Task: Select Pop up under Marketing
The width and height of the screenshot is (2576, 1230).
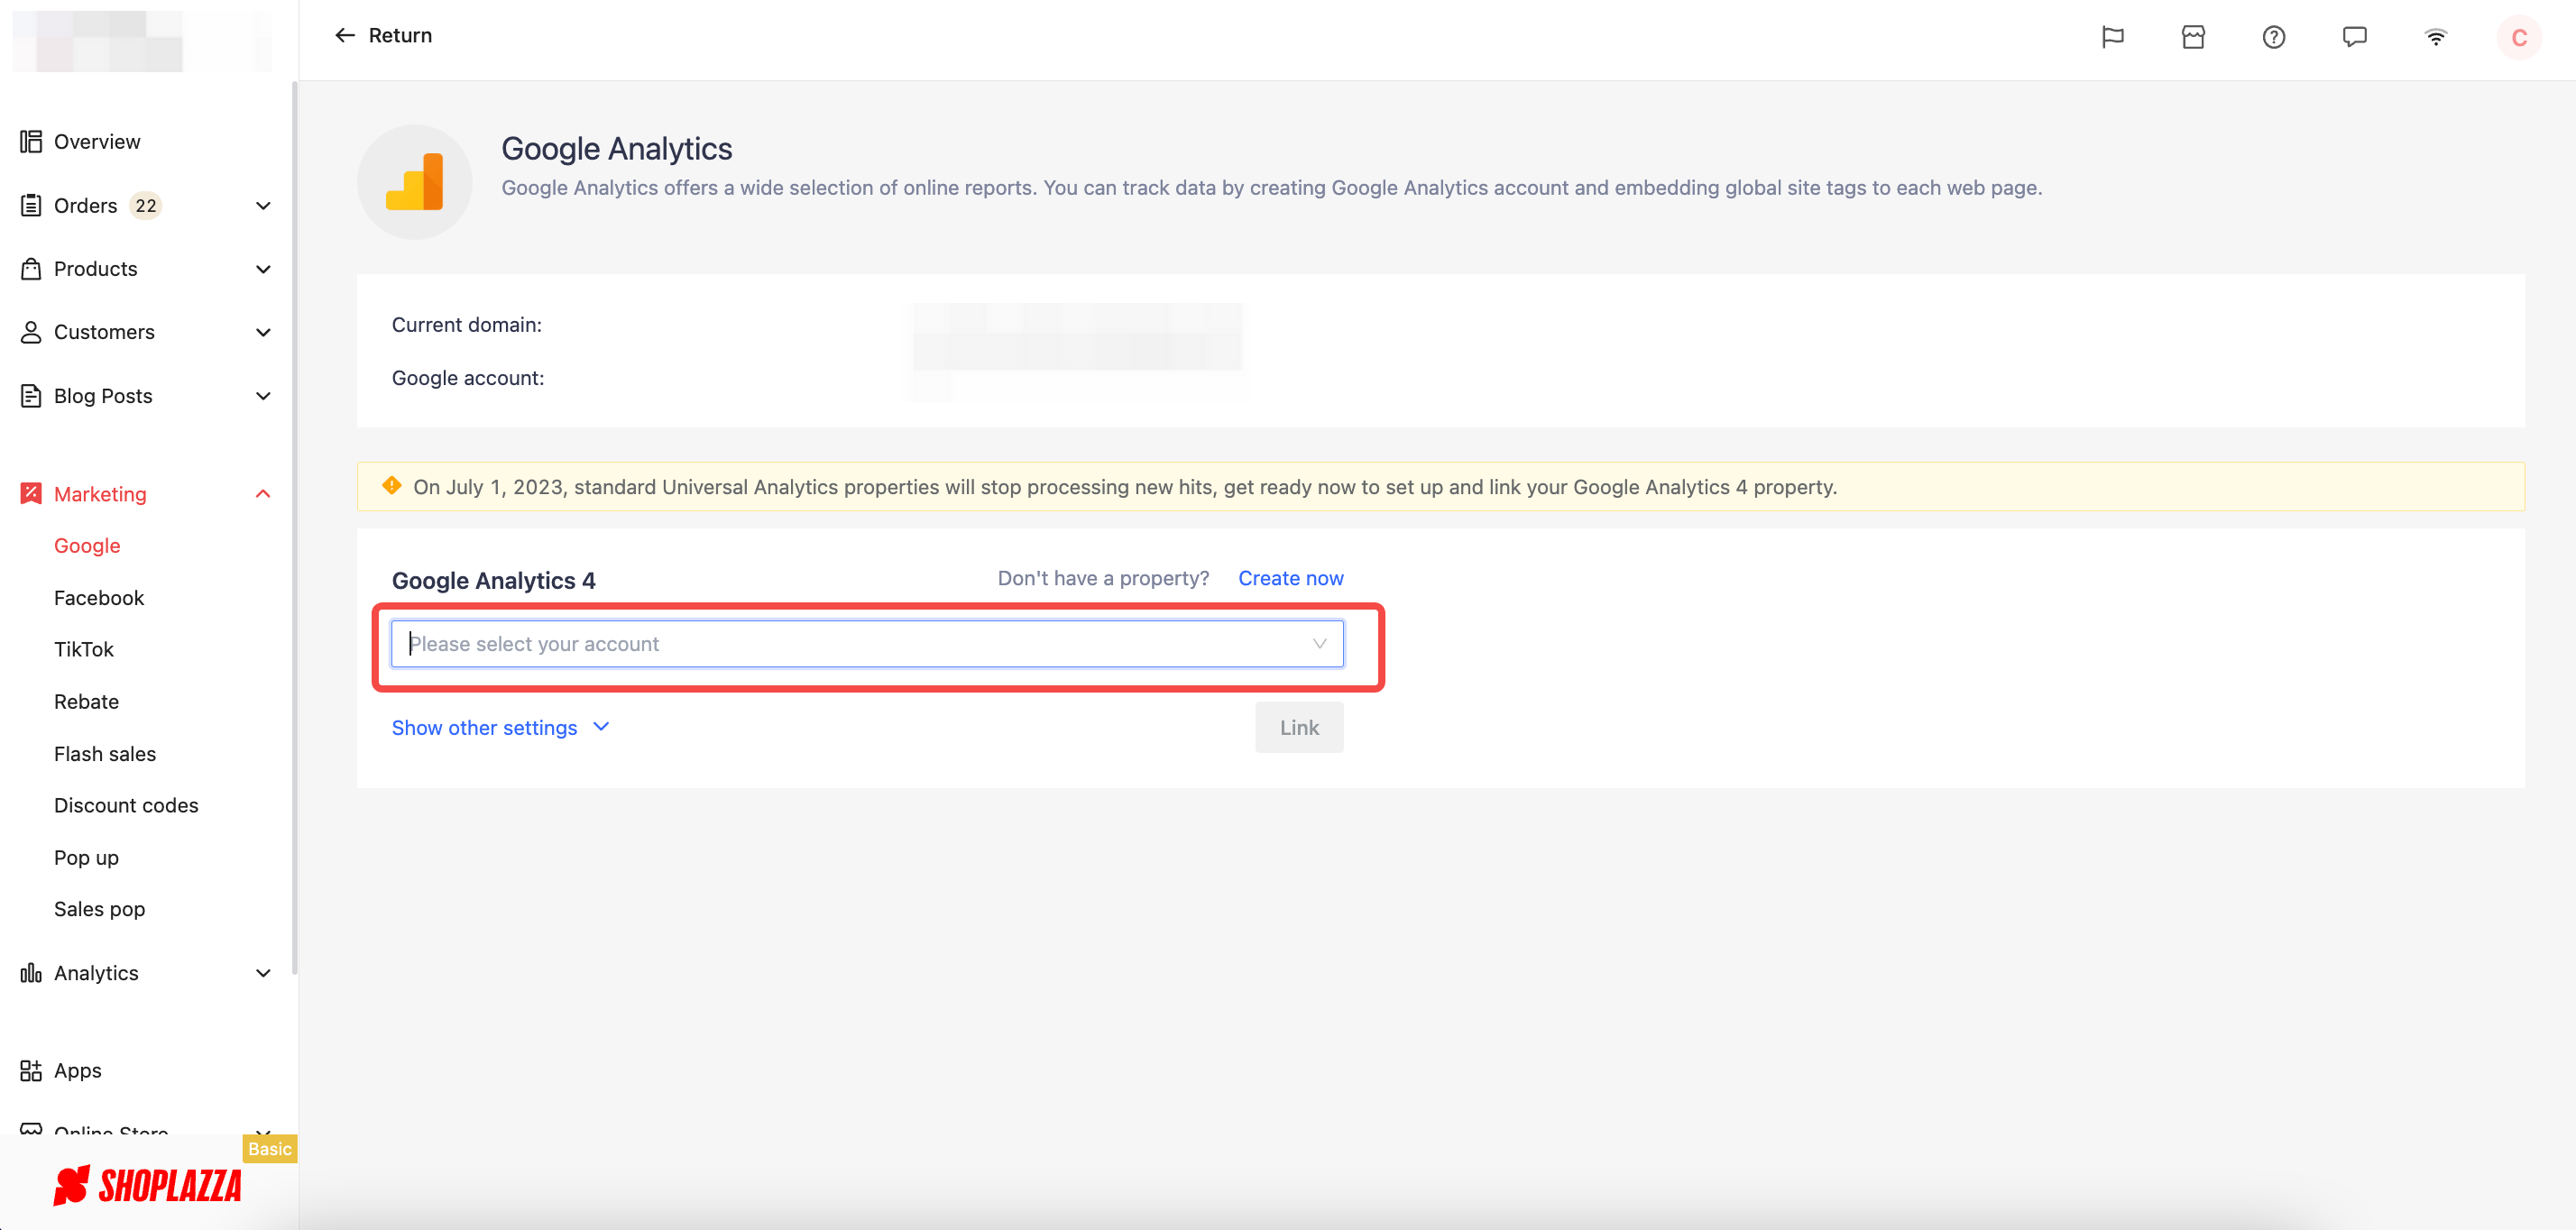Action: point(86,857)
